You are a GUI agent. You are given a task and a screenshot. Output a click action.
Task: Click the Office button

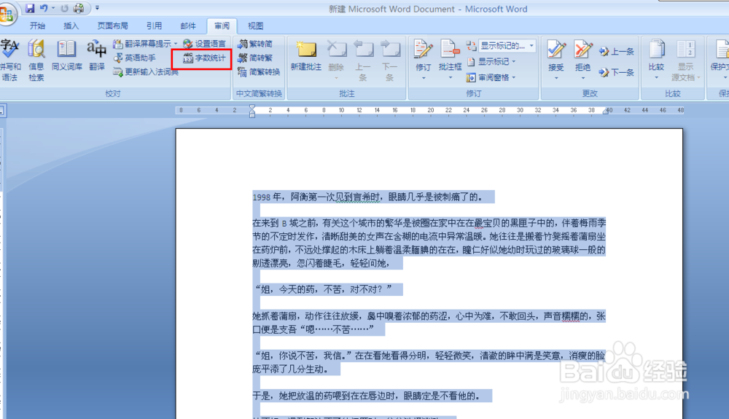pyautogui.click(x=7, y=14)
